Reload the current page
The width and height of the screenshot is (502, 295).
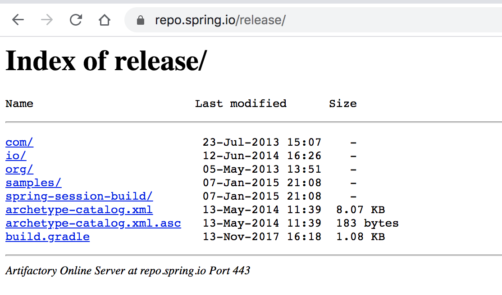click(x=76, y=20)
